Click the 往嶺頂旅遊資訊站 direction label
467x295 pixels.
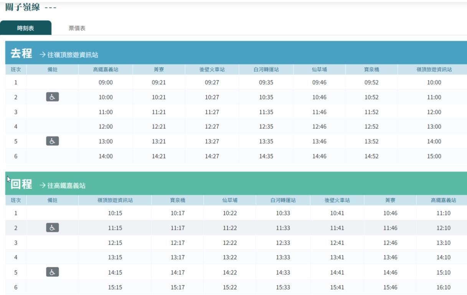tap(69, 55)
